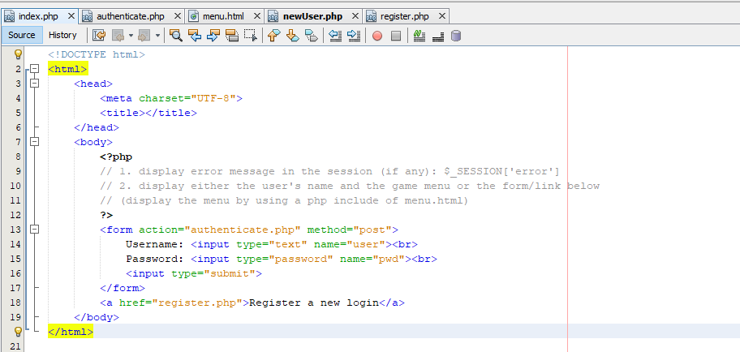Close the menu.html tab
This screenshot has width=740, height=352.
256,16
